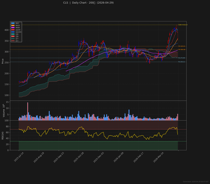Viewport: 210px width, 184px height.
Task: Click the tallest volume spike bar
Action: click(28, 111)
